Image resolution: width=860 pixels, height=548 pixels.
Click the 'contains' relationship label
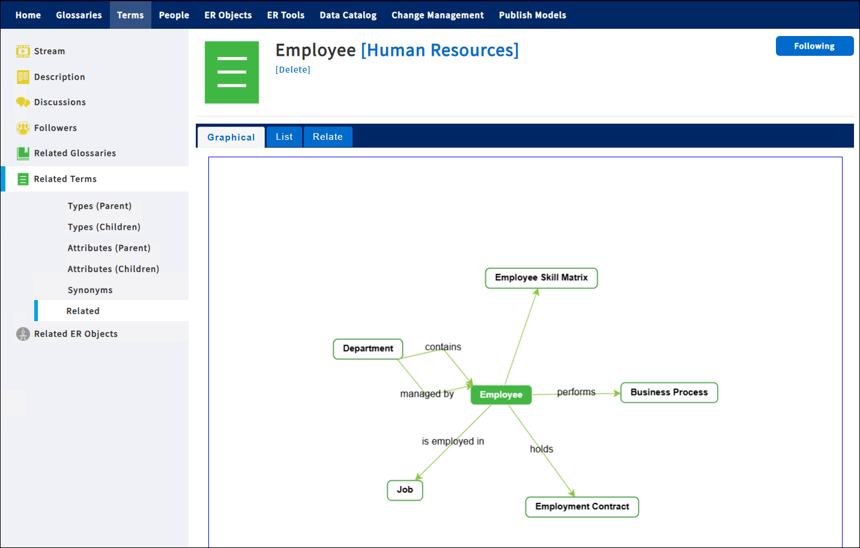tap(443, 347)
